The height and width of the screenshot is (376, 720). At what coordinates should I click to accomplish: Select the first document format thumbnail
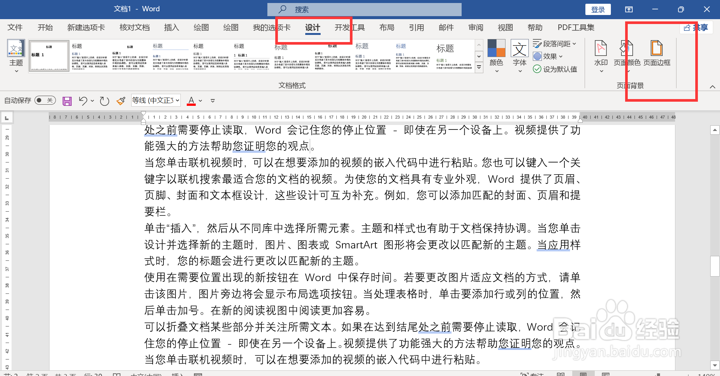point(49,56)
